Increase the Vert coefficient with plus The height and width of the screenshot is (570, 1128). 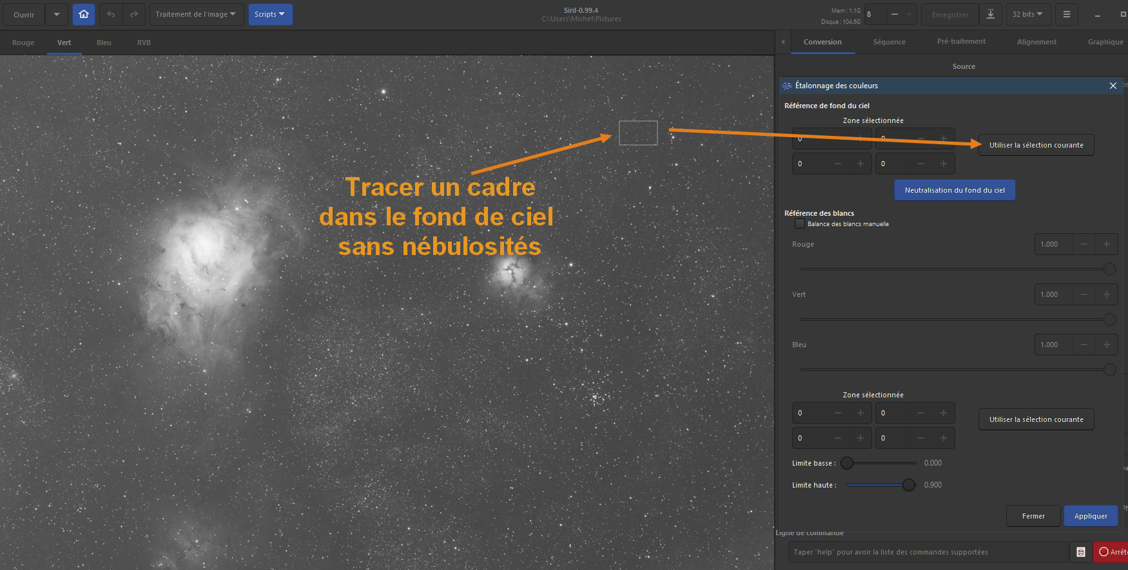click(1107, 294)
